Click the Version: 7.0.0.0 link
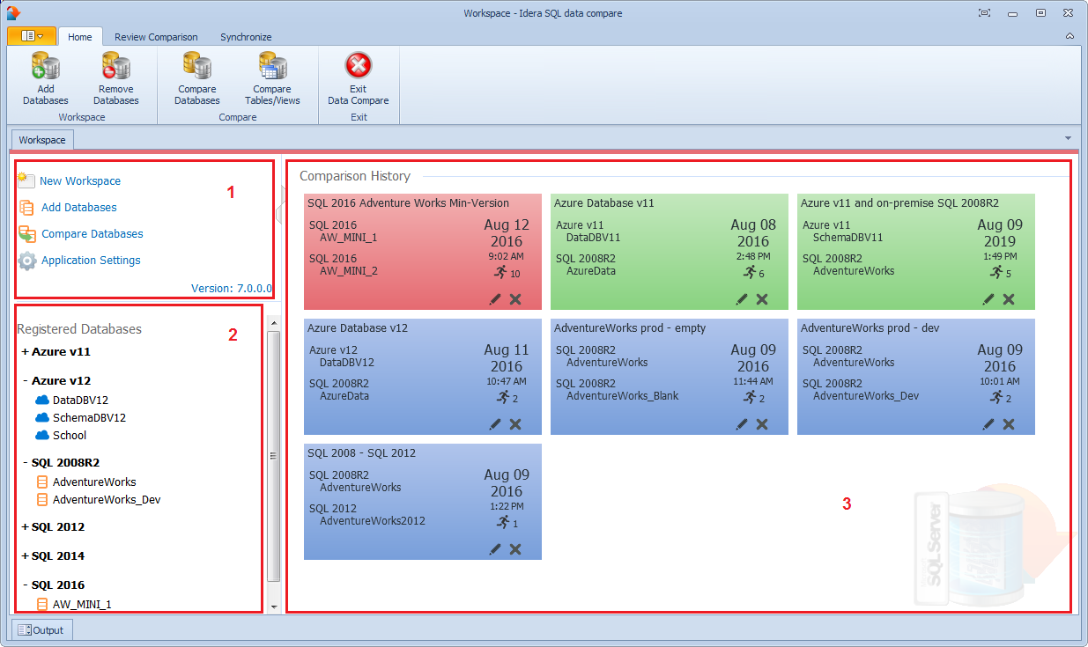 (232, 288)
